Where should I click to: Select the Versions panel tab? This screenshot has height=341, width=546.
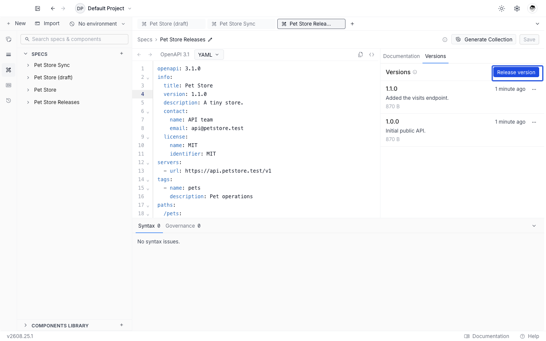[436, 56]
